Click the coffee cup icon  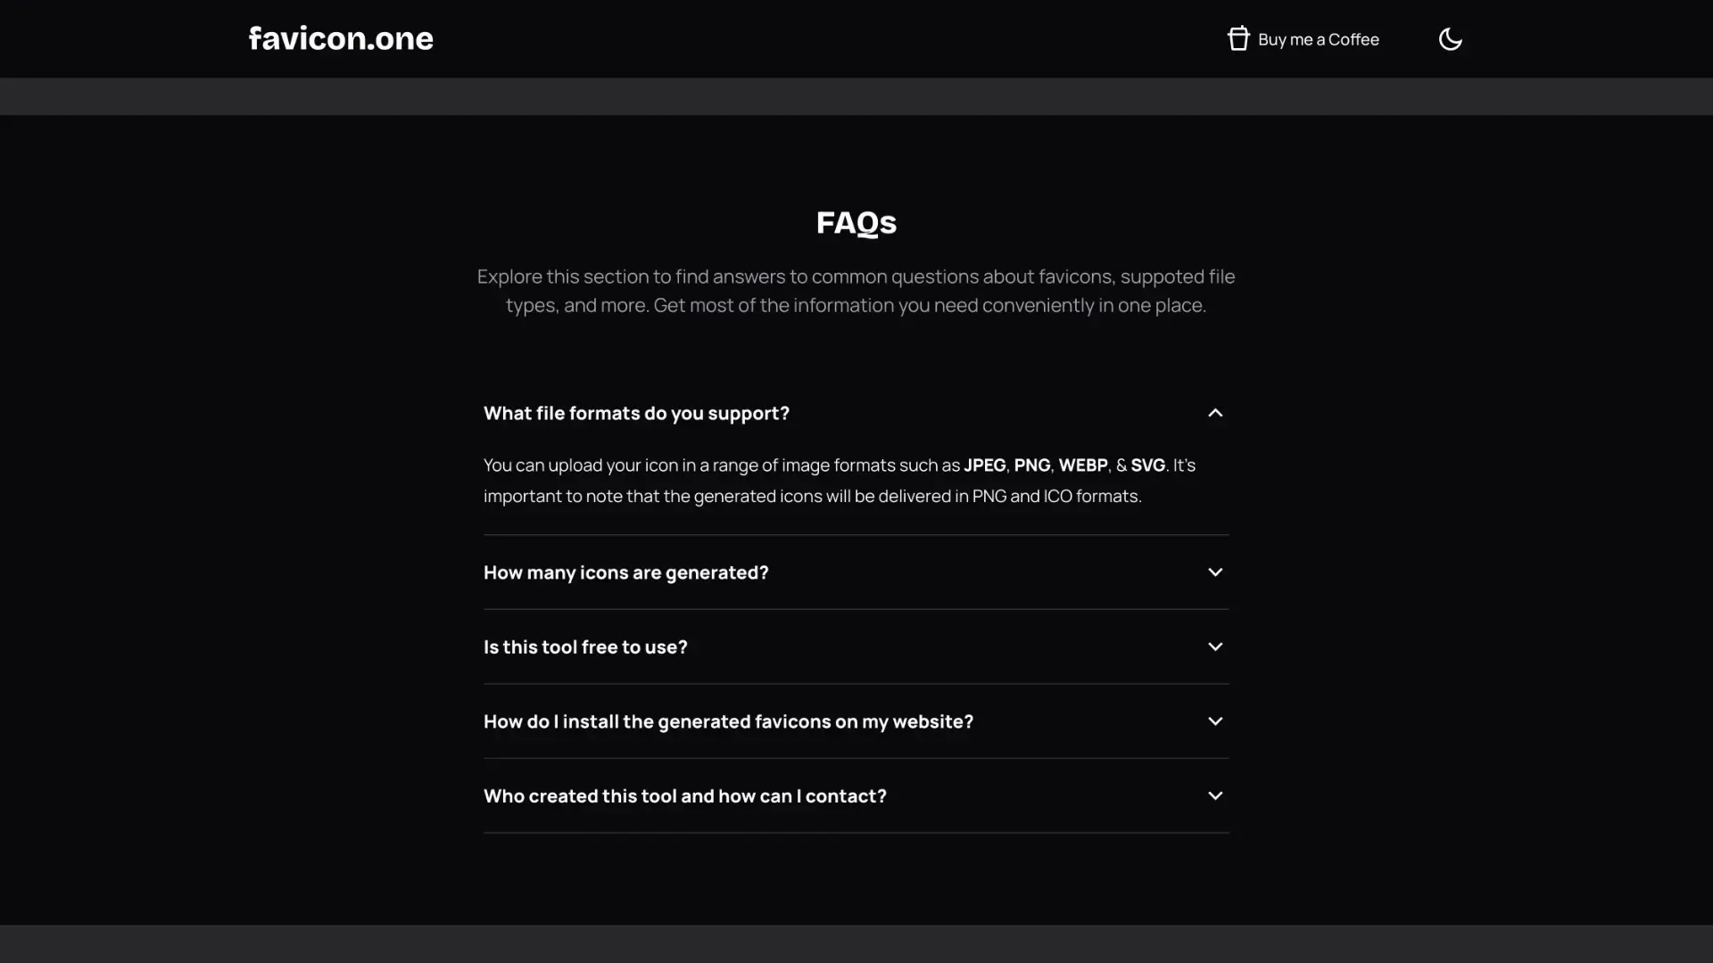click(1237, 38)
